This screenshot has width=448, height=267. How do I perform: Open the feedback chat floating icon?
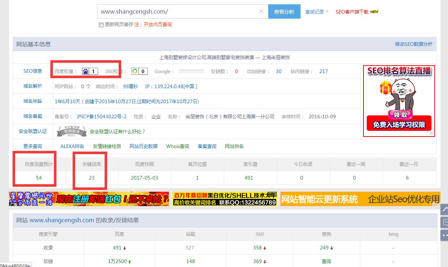[x=444, y=222]
